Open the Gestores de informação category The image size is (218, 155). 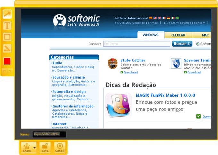pyautogui.click(x=73, y=106)
